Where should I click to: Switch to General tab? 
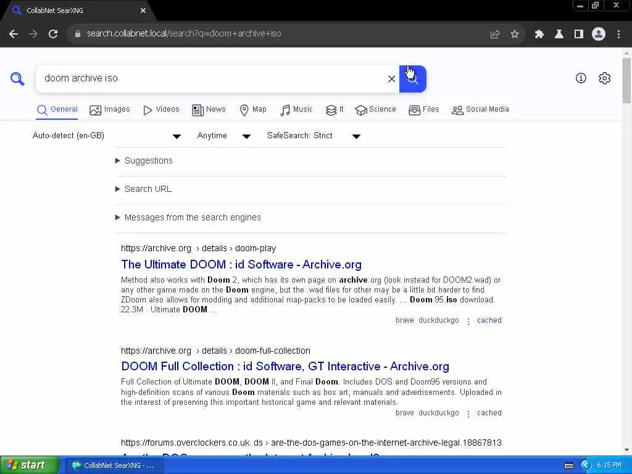(x=57, y=110)
